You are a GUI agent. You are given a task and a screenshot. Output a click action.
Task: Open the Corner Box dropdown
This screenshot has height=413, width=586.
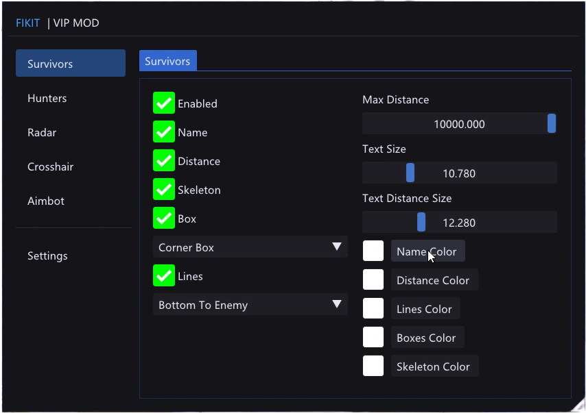[x=250, y=247]
